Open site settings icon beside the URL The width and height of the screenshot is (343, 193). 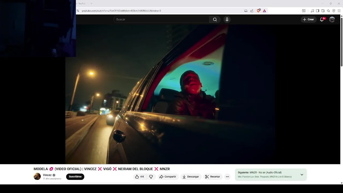tap(78, 11)
